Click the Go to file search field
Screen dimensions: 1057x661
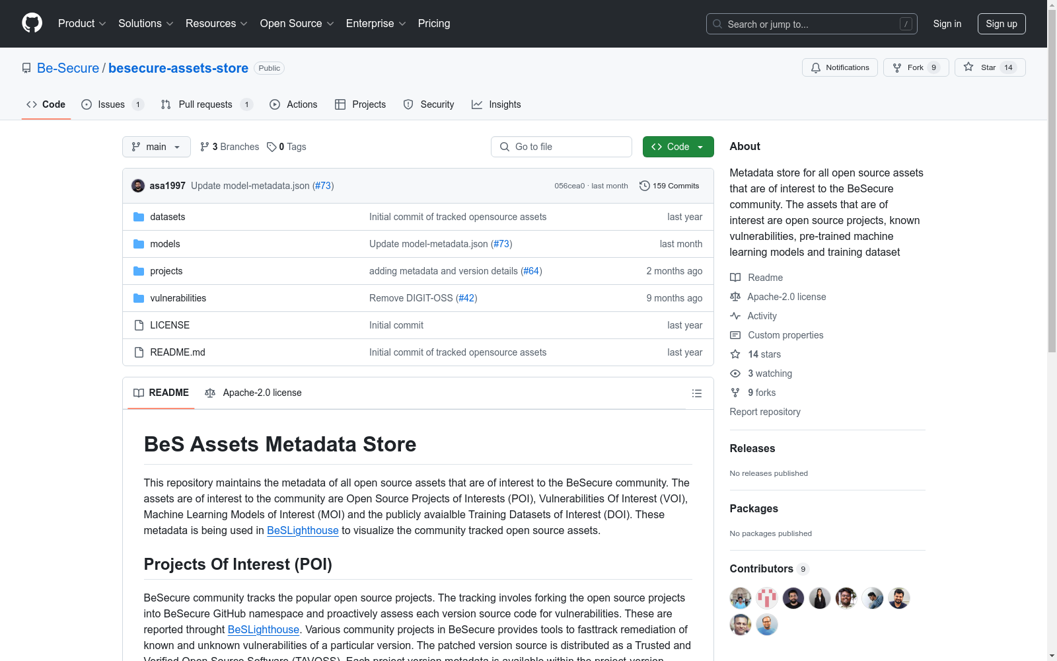[562, 147]
